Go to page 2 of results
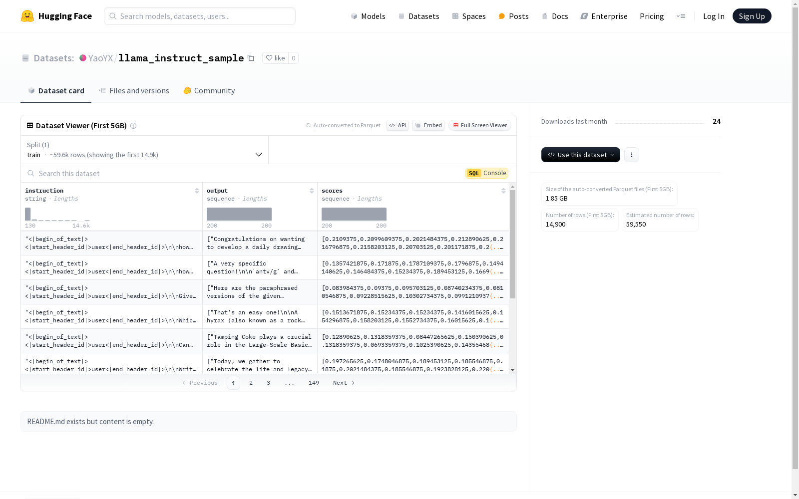799x499 pixels. 251,383
